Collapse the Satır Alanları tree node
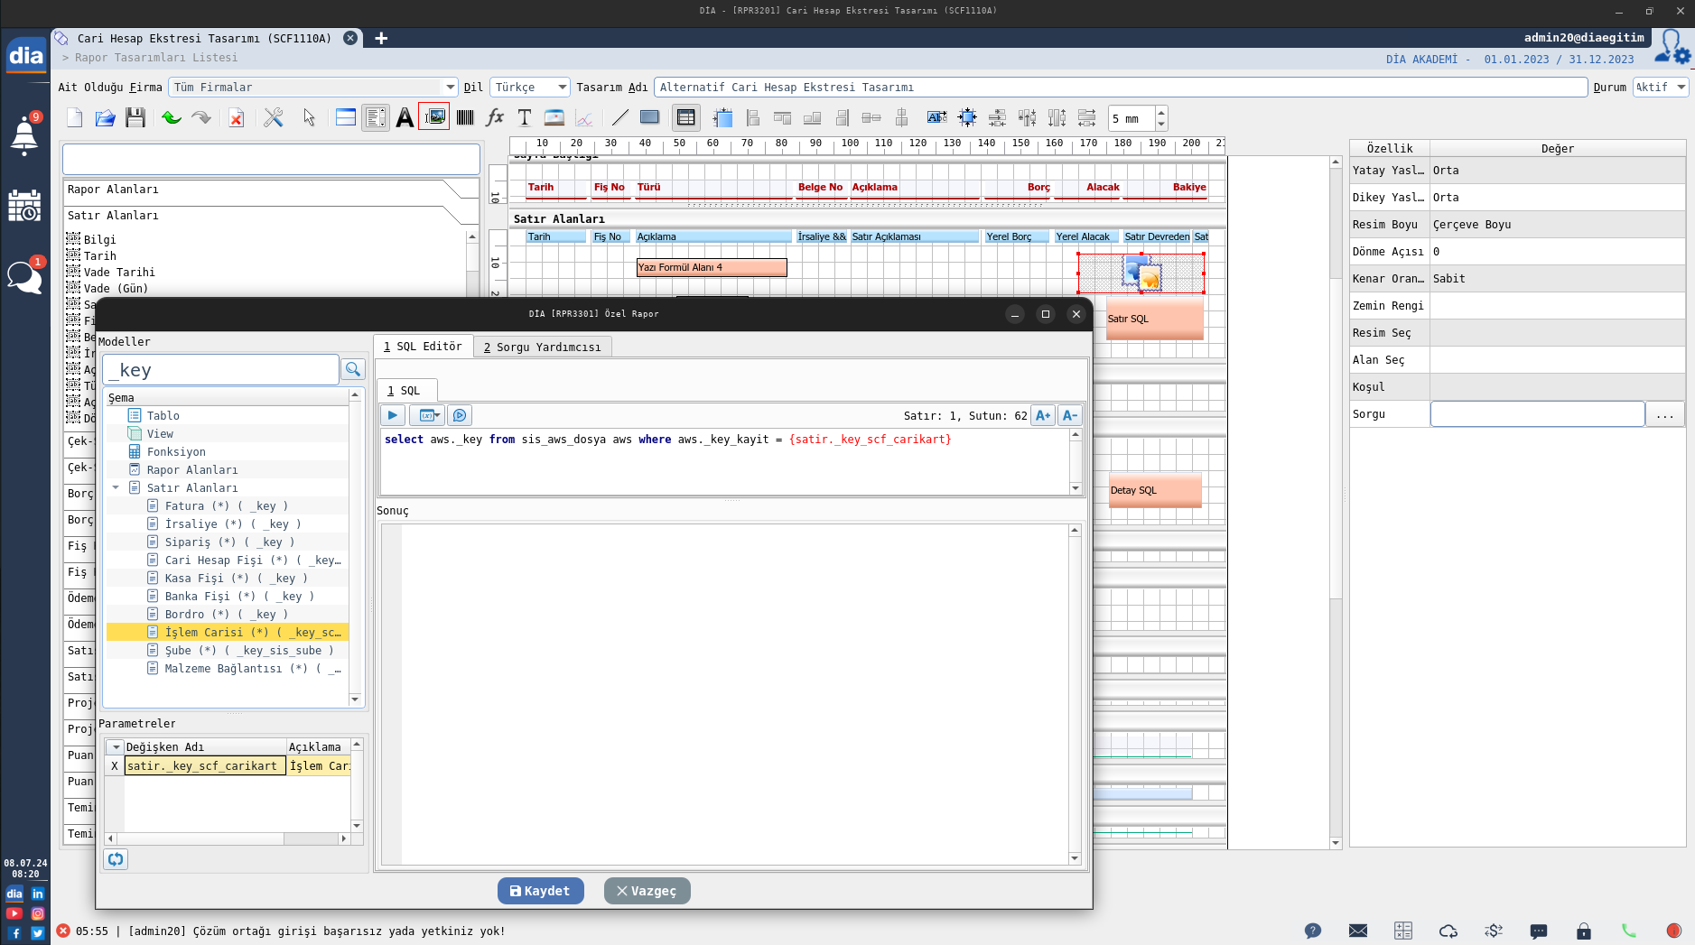Viewport: 1695px width, 945px height. pyautogui.click(x=116, y=487)
